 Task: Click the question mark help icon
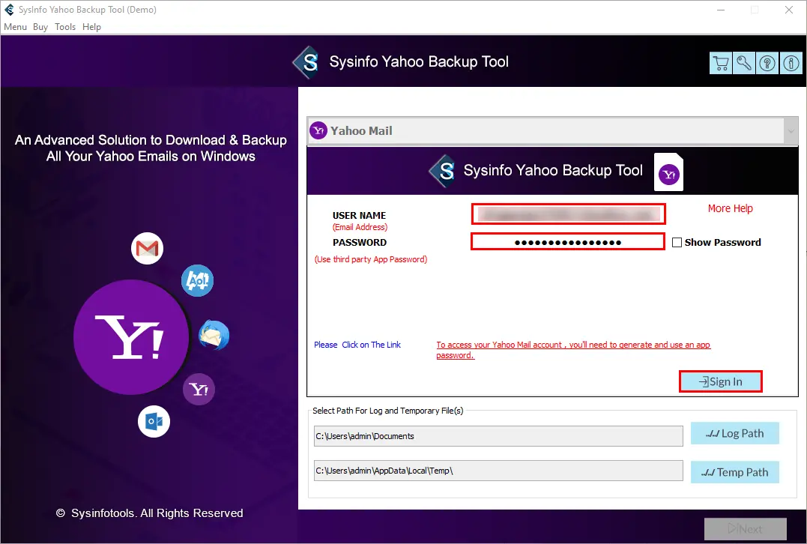[767, 63]
